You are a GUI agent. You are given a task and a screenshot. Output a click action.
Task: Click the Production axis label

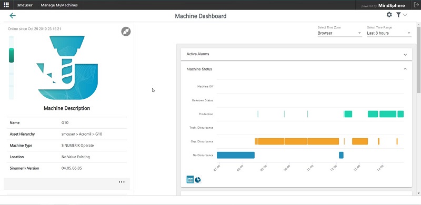click(206, 114)
